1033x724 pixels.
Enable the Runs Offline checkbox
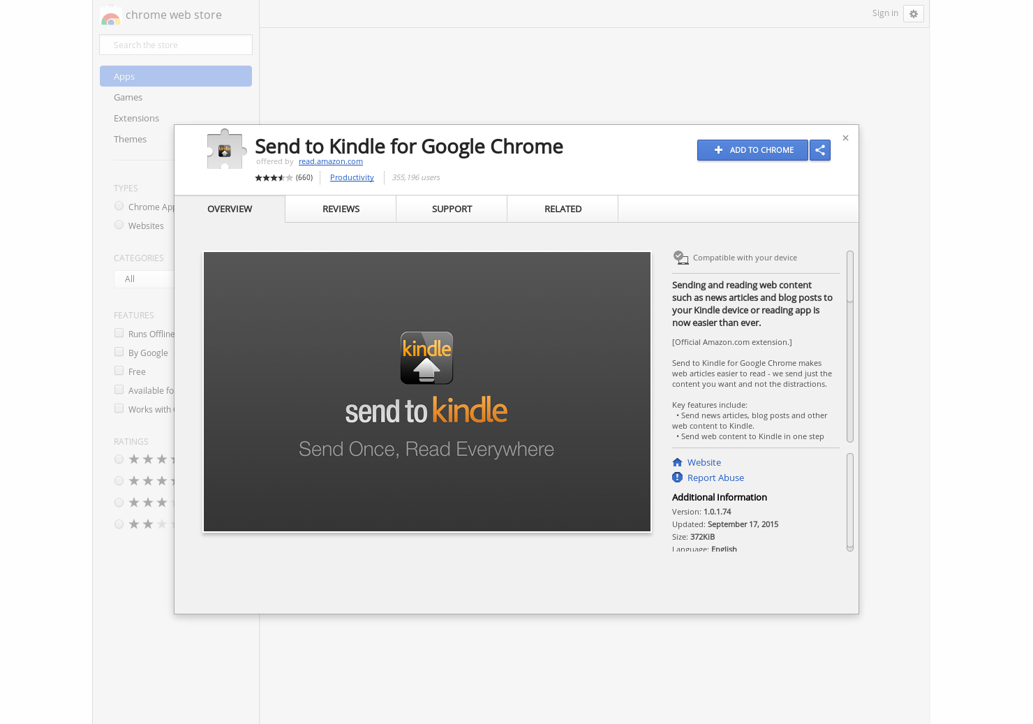pos(119,332)
